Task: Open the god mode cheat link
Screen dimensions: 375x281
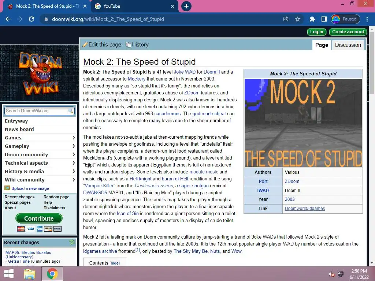Action: pyautogui.click(x=209, y=114)
